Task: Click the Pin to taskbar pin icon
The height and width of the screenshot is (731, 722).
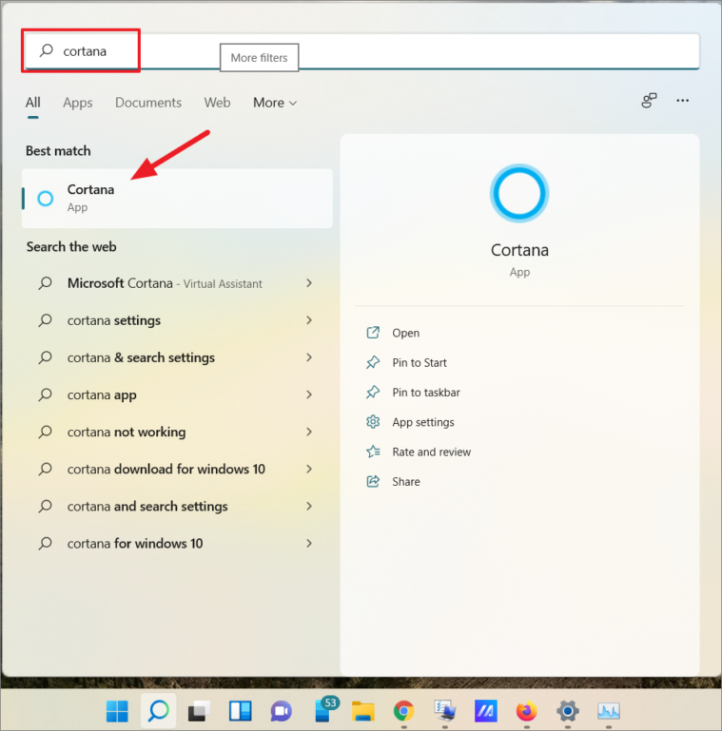Action: point(373,392)
